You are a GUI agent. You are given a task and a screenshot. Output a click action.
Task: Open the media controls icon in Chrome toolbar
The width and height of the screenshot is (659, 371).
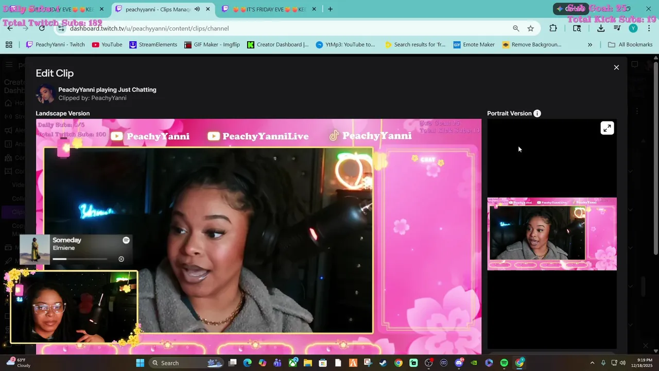617,28
